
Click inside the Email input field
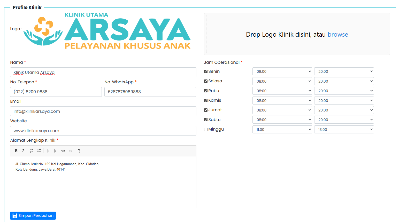point(103,111)
